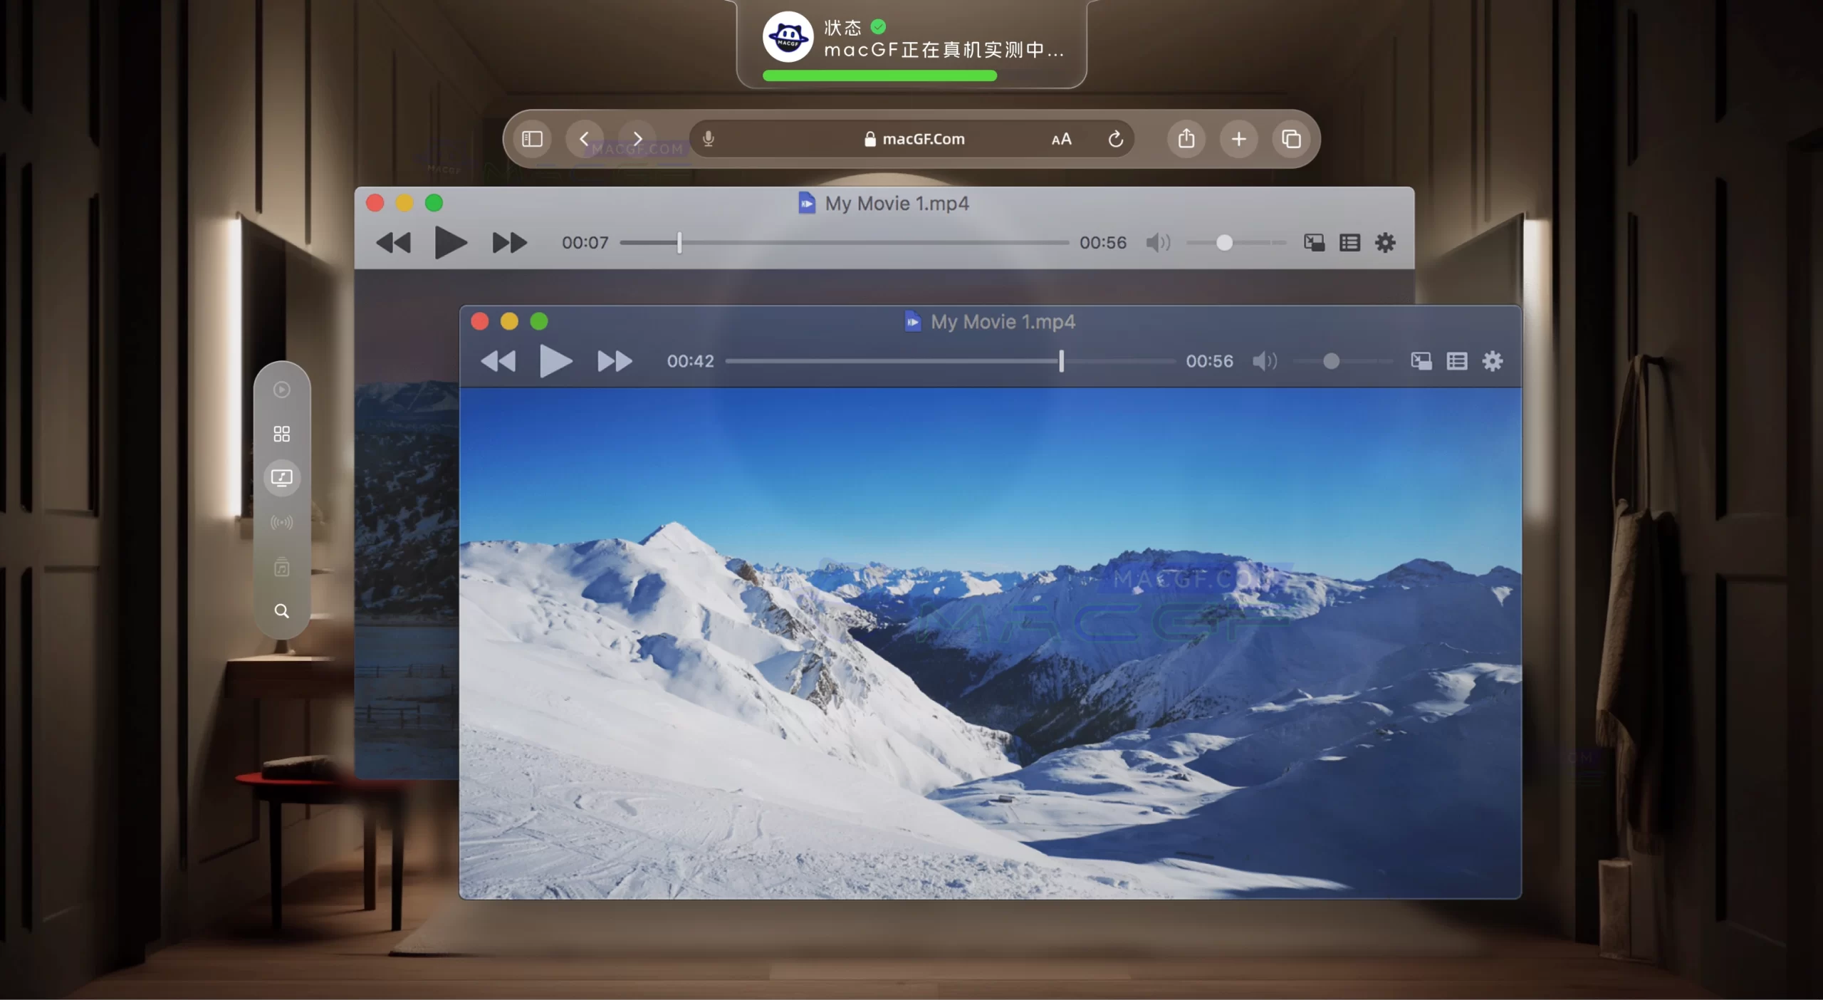Open the Radio icon in the sidebar
The height and width of the screenshot is (1000, 1823).
[x=282, y=523]
